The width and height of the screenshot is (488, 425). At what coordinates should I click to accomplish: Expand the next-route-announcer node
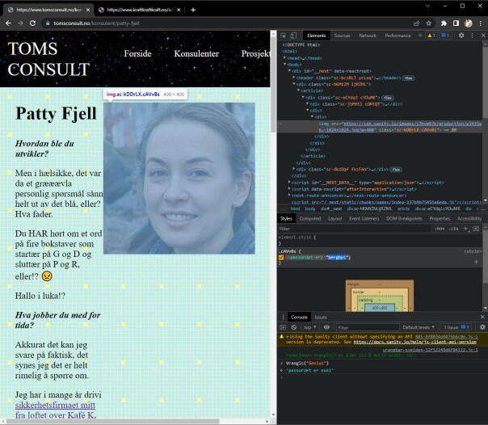[289, 196]
